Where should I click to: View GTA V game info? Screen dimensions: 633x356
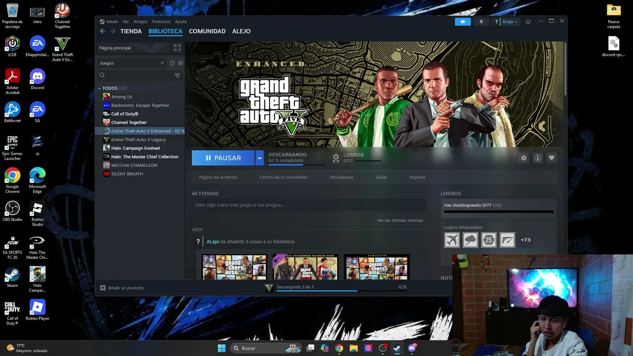click(x=538, y=158)
